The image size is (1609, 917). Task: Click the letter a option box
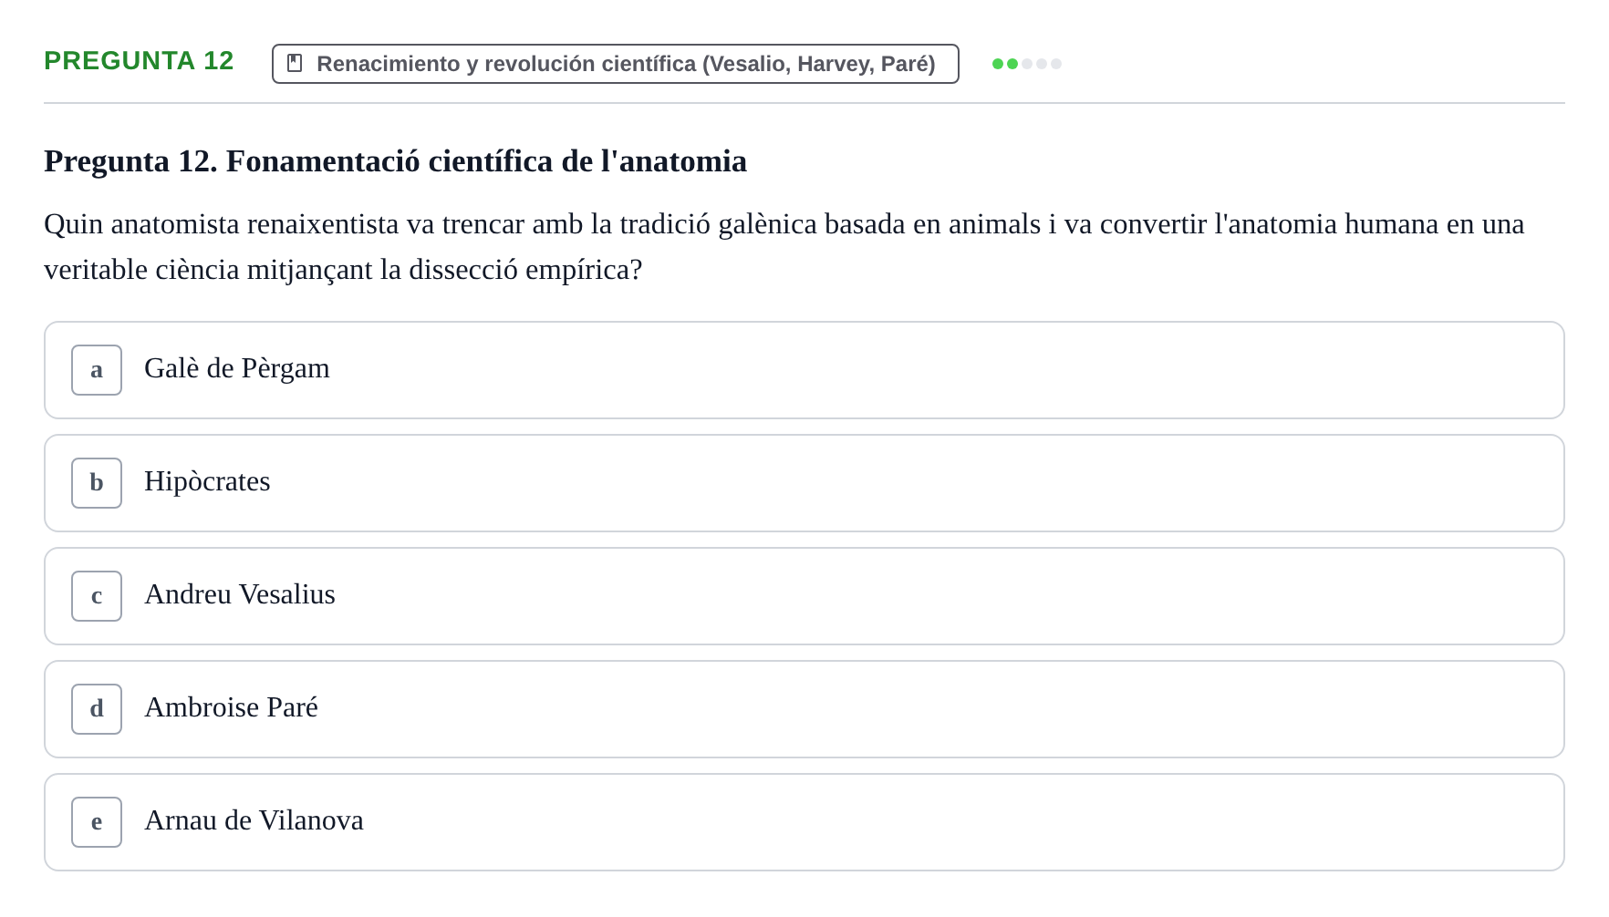click(x=97, y=370)
